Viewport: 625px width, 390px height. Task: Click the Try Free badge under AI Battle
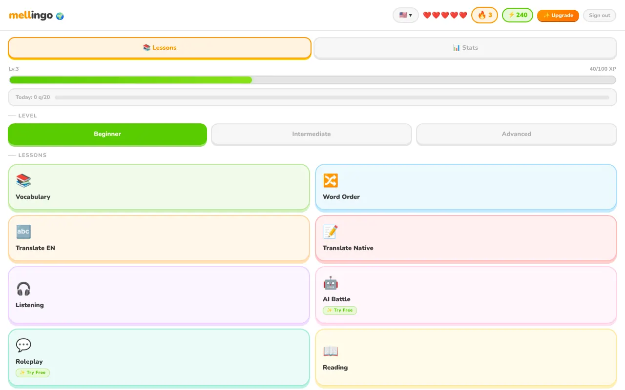tap(340, 310)
